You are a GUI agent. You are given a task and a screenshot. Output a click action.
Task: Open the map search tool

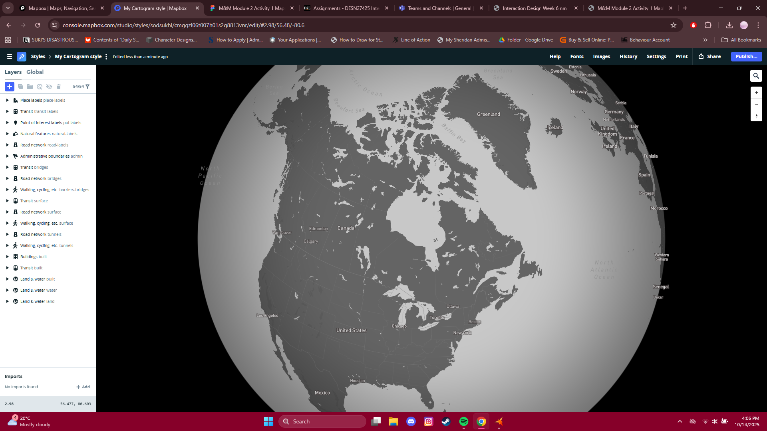point(756,75)
